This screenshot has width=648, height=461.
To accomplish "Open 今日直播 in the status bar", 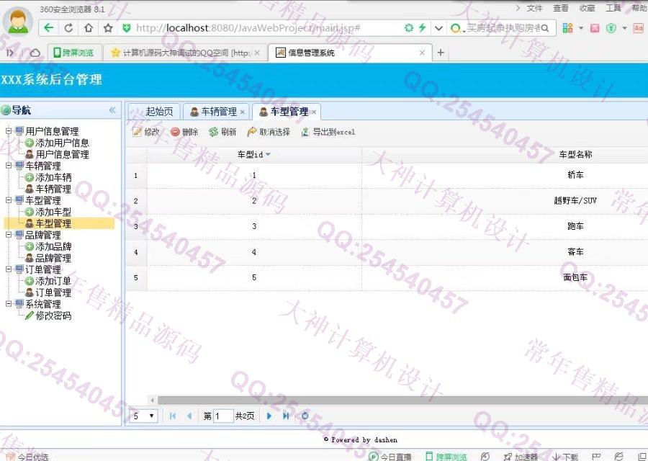I will point(390,457).
